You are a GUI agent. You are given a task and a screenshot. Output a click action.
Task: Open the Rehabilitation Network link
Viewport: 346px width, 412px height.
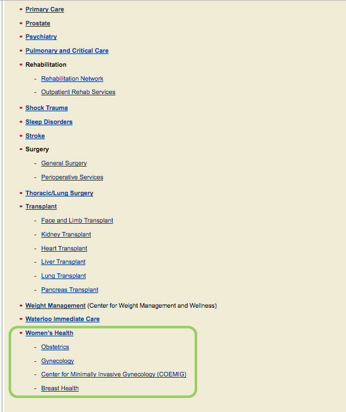pos(73,79)
